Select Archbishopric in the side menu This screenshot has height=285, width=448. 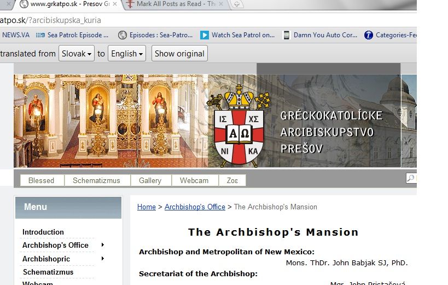tap(46, 259)
